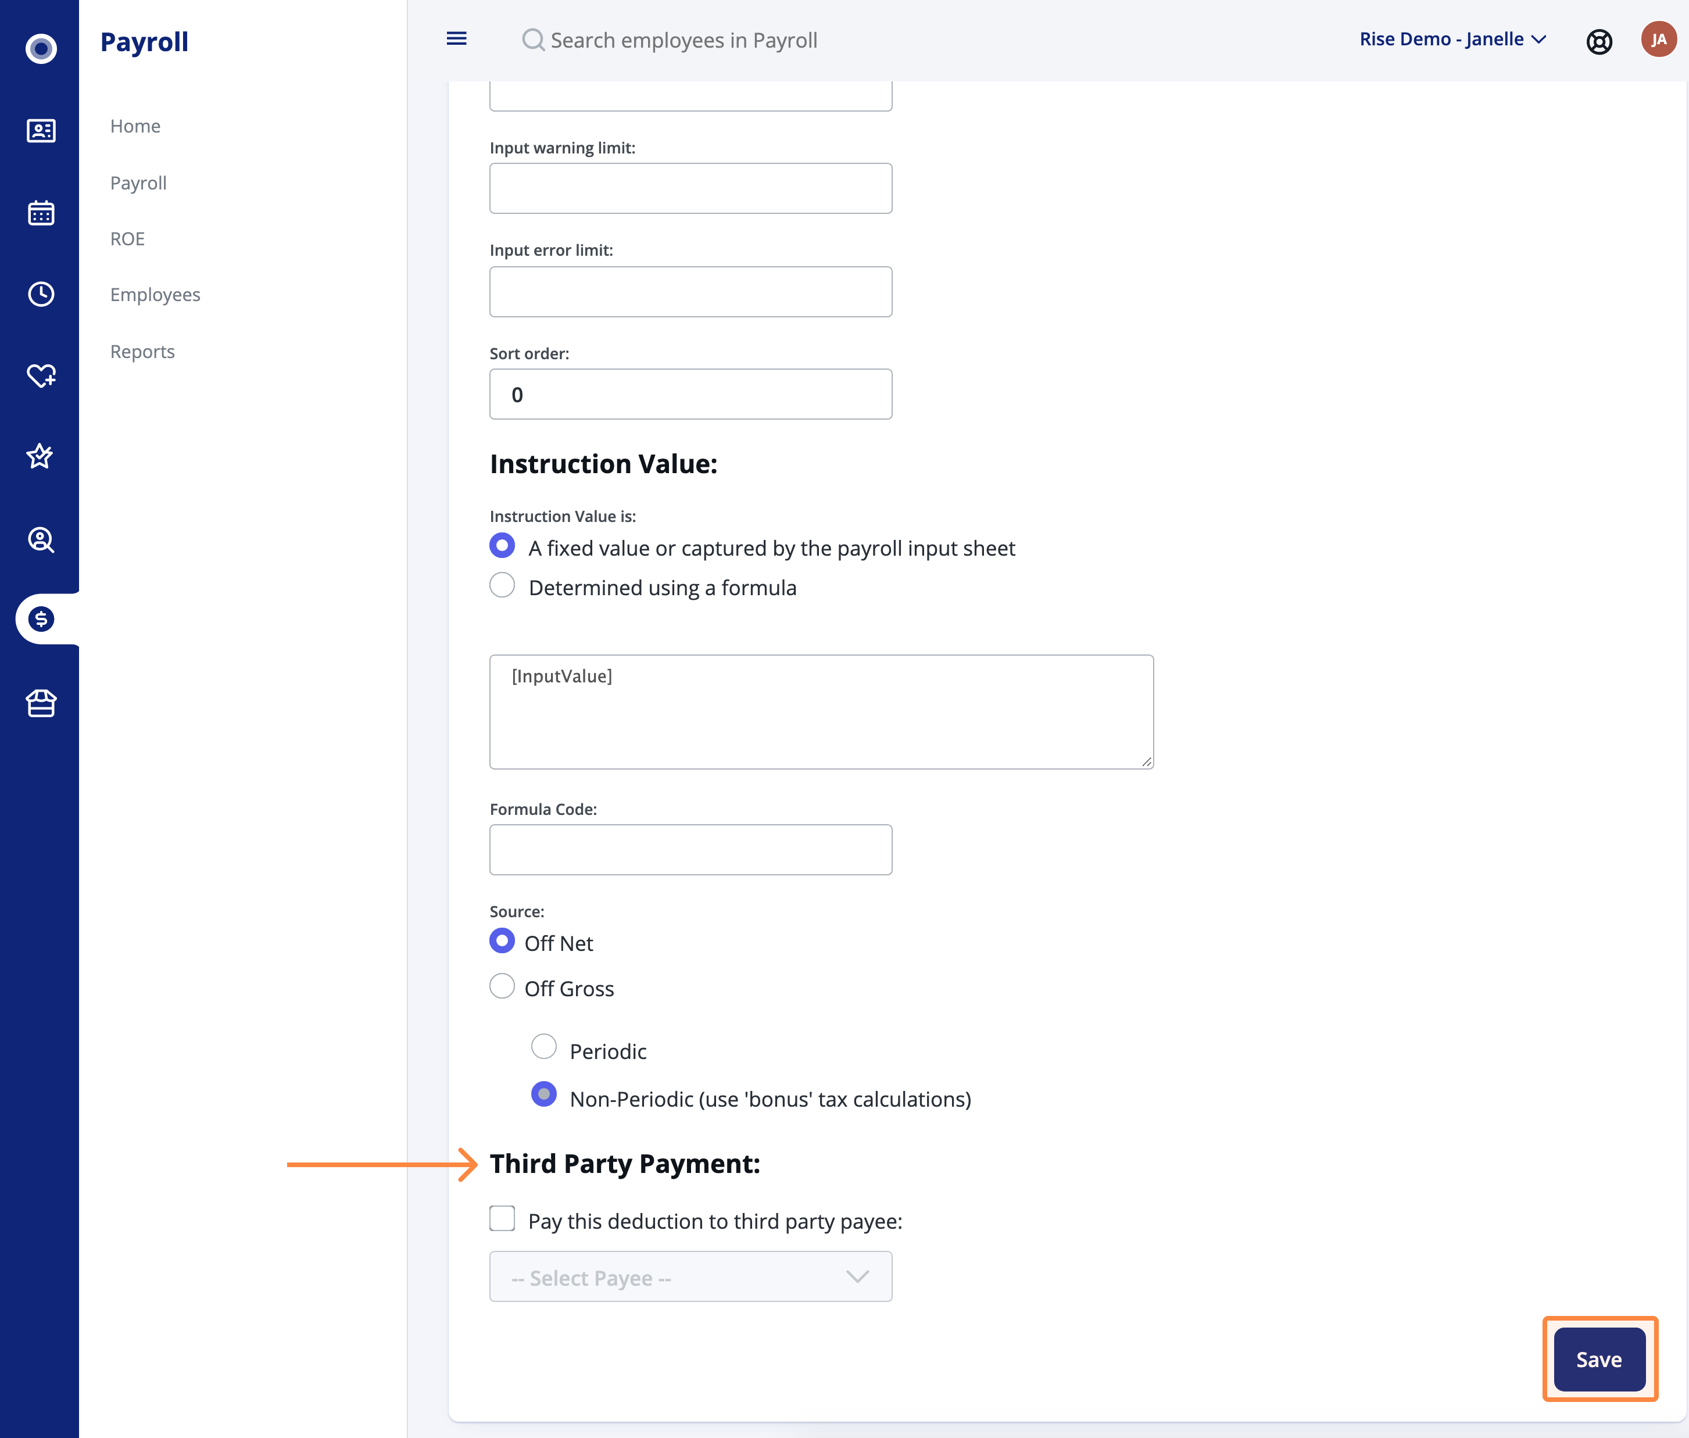This screenshot has width=1689, height=1438.
Task: Click the Rise logo icon in sidebar
Action: click(x=41, y=49)
